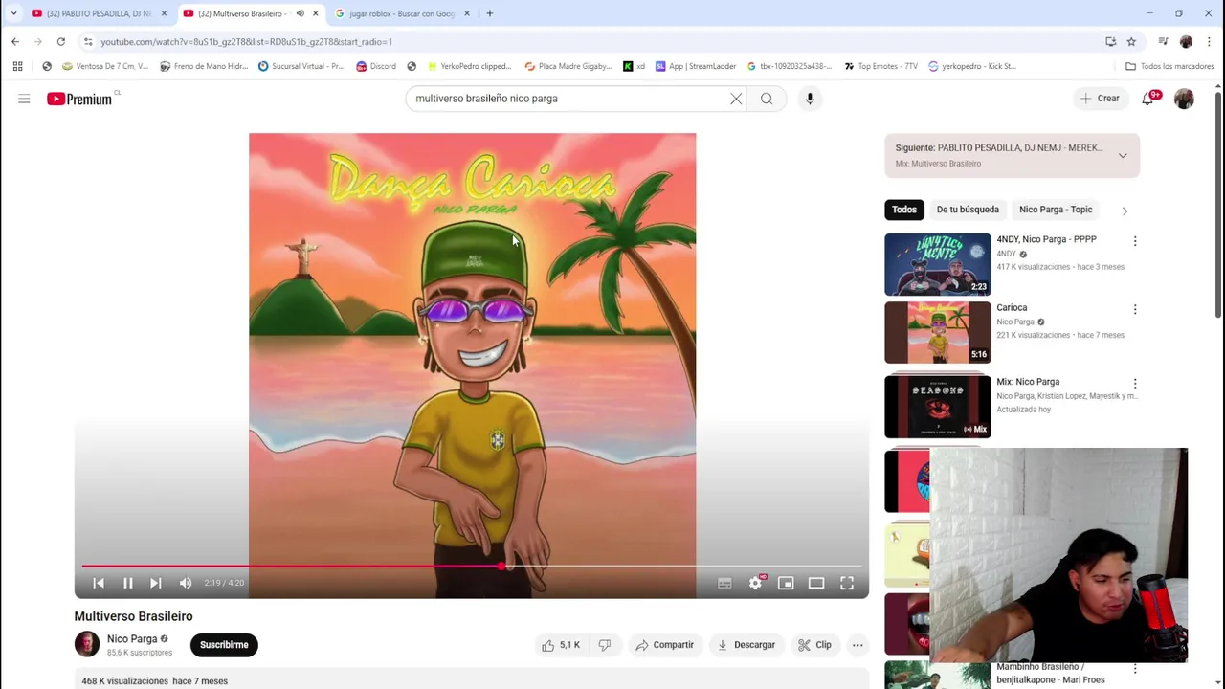Open options for Mambinho Brasileiro video
This screenshot has width=1225, height=689.
click(1135, 669)
